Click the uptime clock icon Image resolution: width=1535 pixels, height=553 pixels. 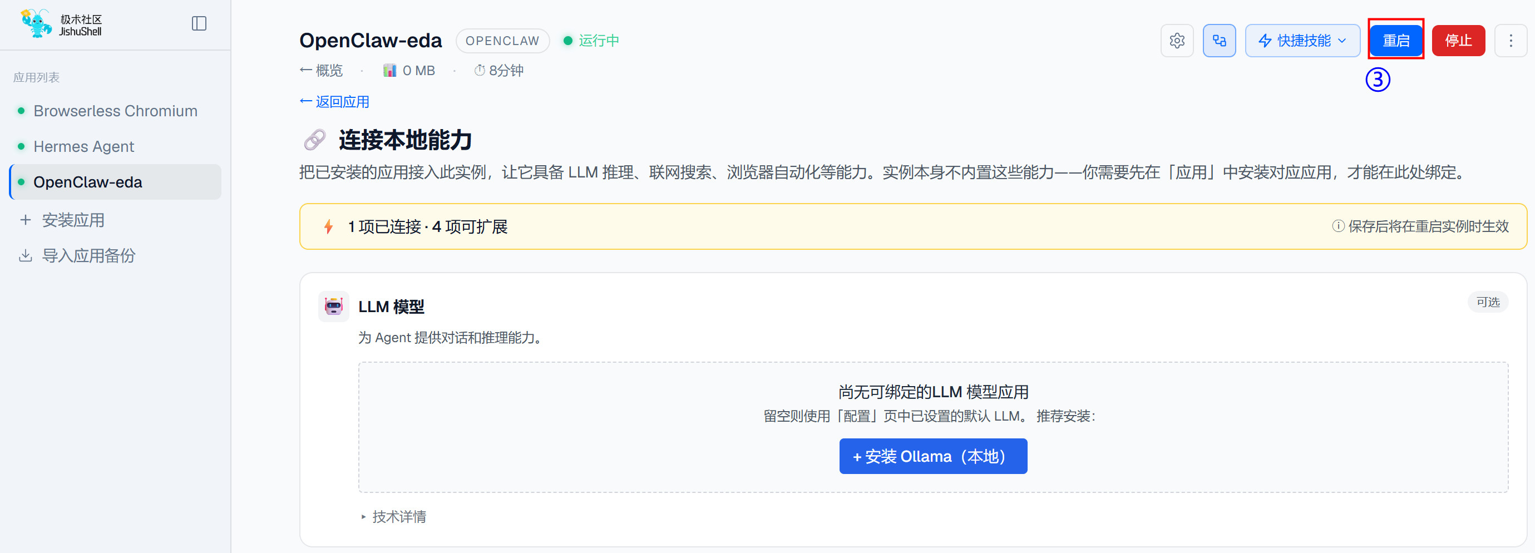479,70
